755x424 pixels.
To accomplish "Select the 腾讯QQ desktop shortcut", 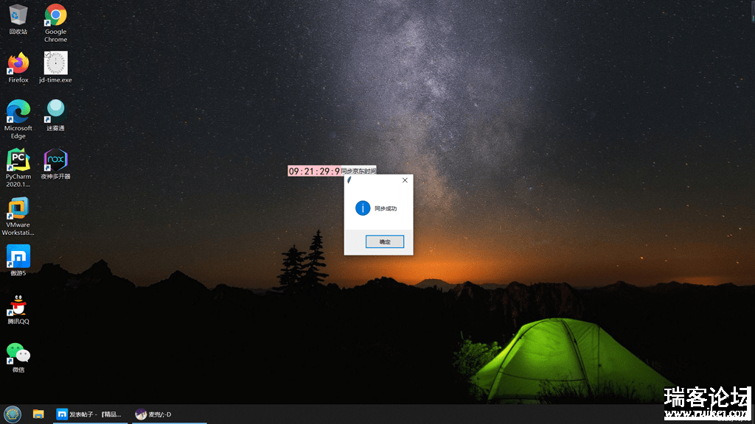I will click(x=18, y=309).
